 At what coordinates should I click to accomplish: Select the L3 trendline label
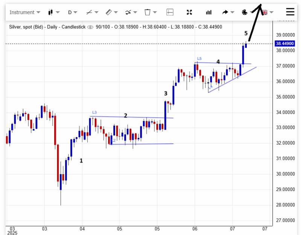[x=94, y=112]
